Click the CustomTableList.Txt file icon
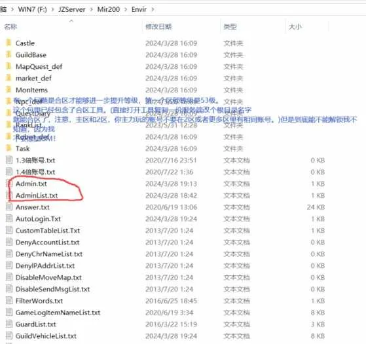Image resolution: width=366 pixels, height=344 pixels. tap(9, 230)
